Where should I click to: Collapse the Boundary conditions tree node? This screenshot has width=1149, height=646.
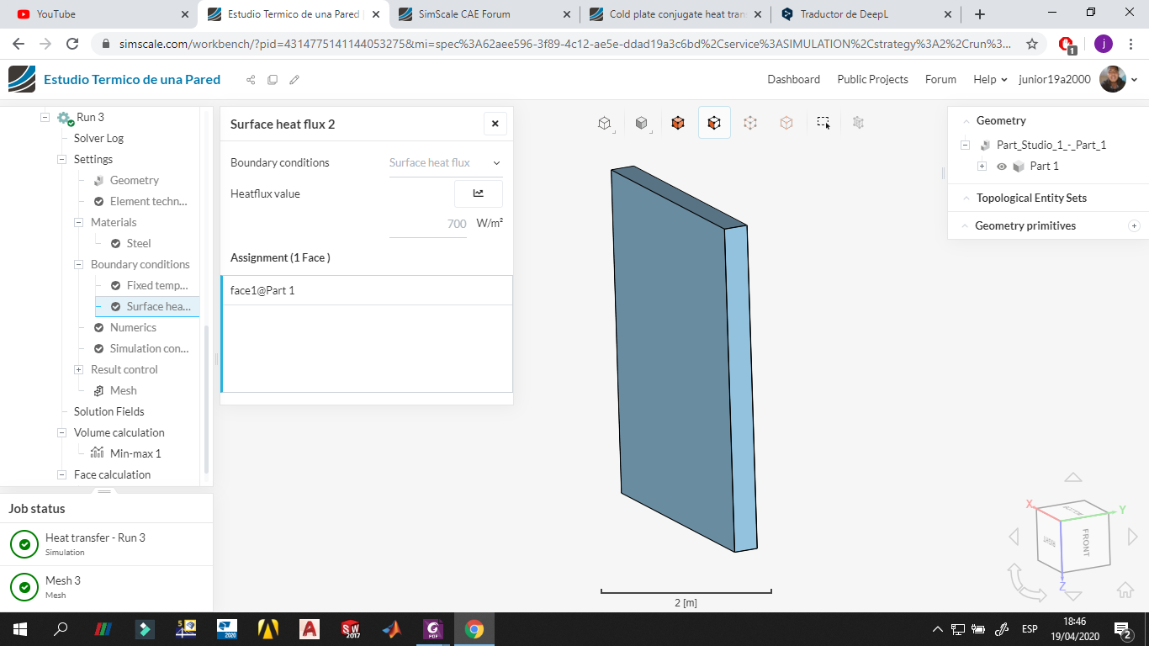[78, 264]
